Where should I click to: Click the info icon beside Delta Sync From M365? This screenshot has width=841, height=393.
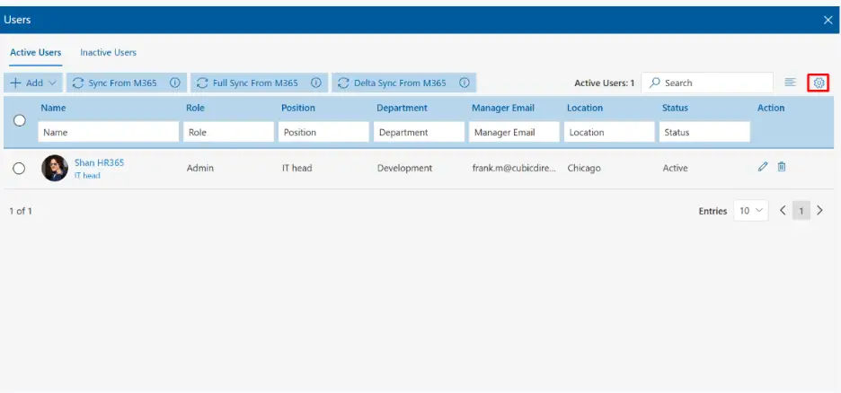click(x=465, y=83)
